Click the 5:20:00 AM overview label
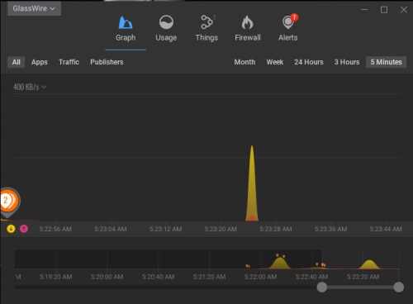The height and width of the screenshot is (304, 413). tap(107, 277)
